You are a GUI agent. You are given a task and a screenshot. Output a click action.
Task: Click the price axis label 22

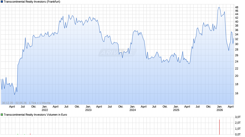(237, 68)
